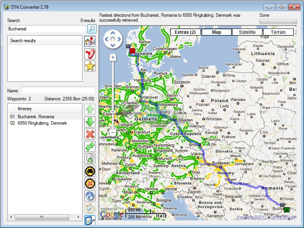Select itinerary row 01 Bucharest, Romania

[45, 117]
